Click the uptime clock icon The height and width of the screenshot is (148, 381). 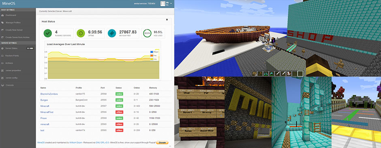click(81, 33)
